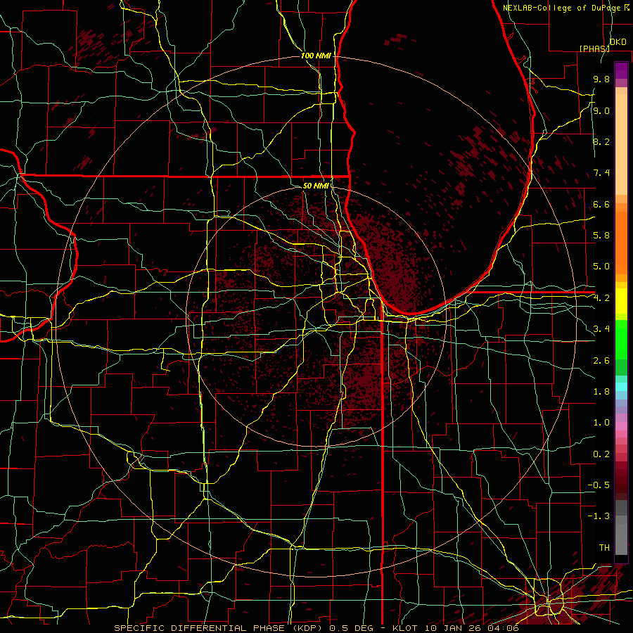633x633 pixels.
Task: Click the NEXLAB-College of DuPage label
Action: pos(563,8)
